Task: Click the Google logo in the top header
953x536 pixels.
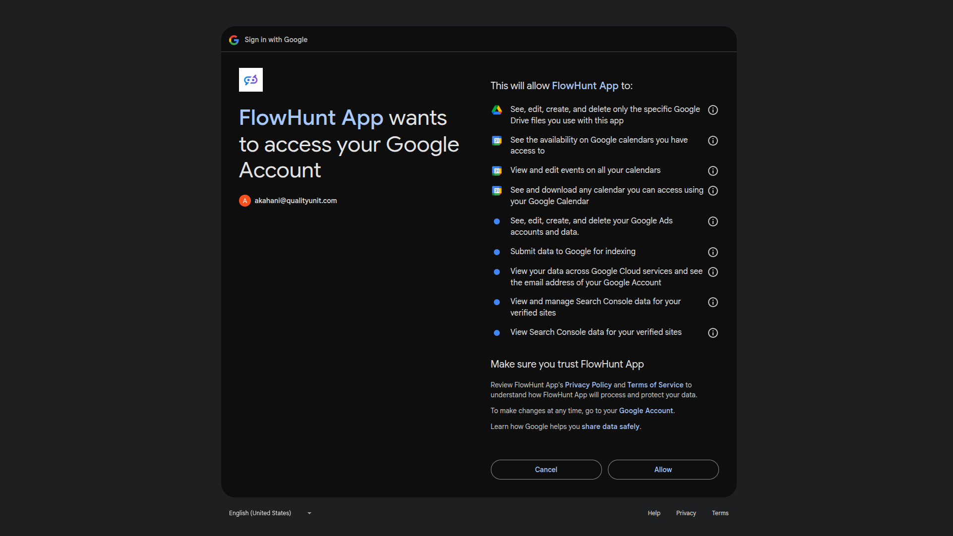Action: [x=234, y=40]
